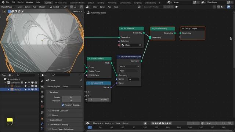Open the viewport Options dropdown

(77, 11)
